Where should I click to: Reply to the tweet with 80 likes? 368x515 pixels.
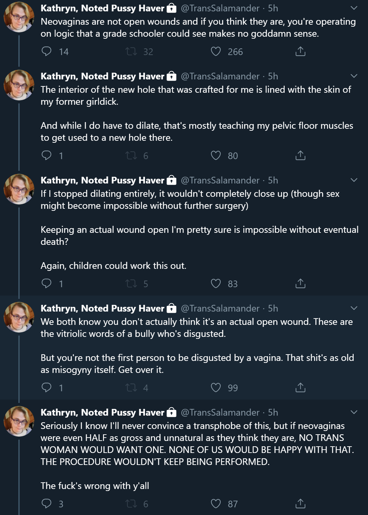[x=46, y=155]
